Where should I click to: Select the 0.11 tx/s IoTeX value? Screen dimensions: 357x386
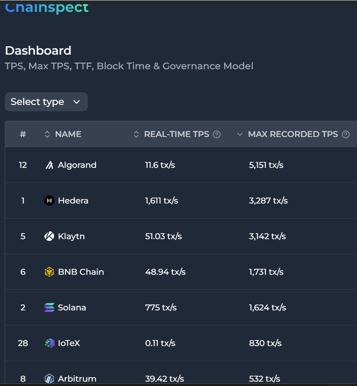pos(160,343)
